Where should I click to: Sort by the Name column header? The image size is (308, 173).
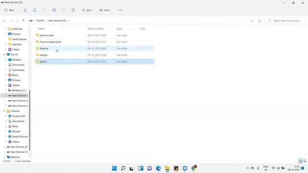pos(41,29)
